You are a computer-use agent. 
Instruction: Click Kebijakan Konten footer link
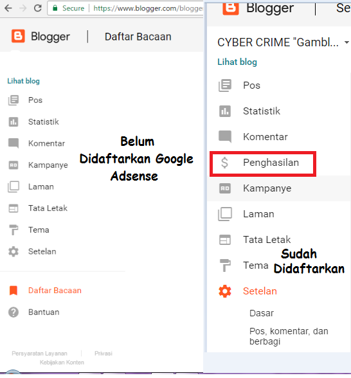pyautogui.click(x=62, y=363)
